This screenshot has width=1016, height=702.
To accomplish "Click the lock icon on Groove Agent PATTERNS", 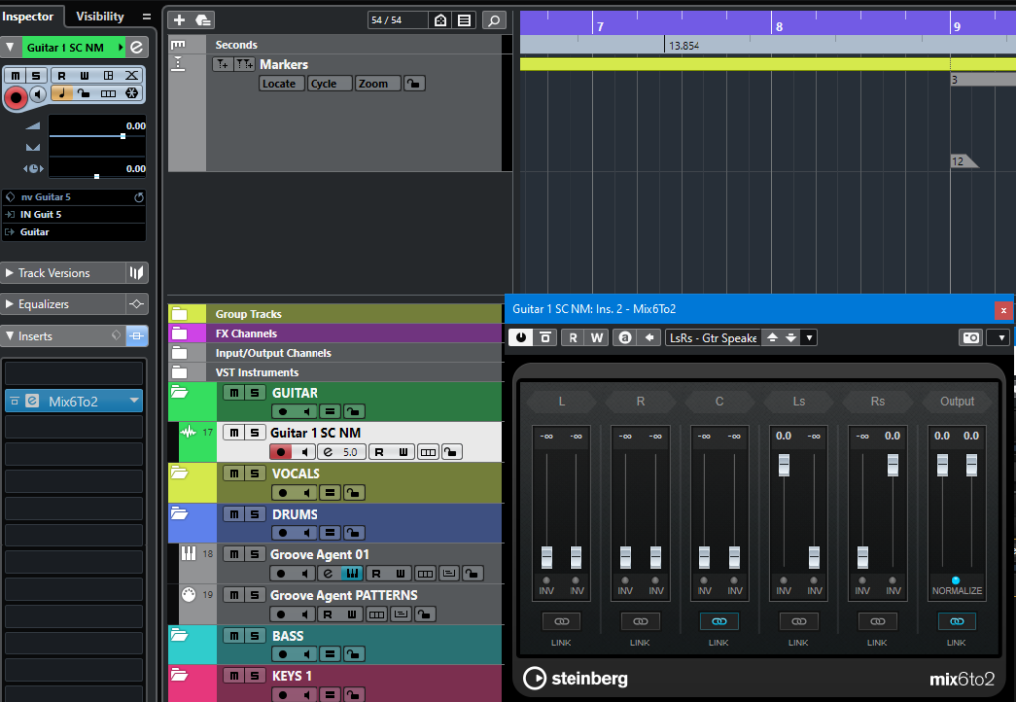I will 425,614.
